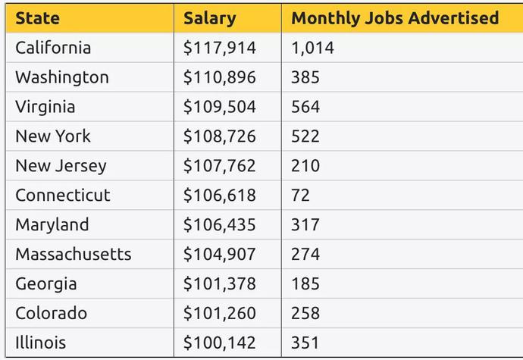Click the 1,014 monthly jobs value

(x=312, y=48)
